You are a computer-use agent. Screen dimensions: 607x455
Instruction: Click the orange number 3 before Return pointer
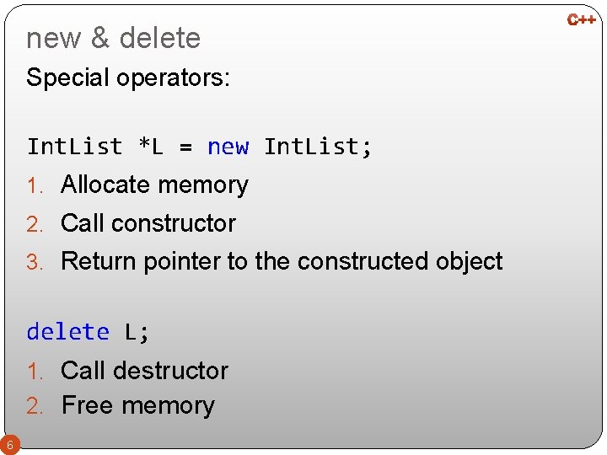35,262
